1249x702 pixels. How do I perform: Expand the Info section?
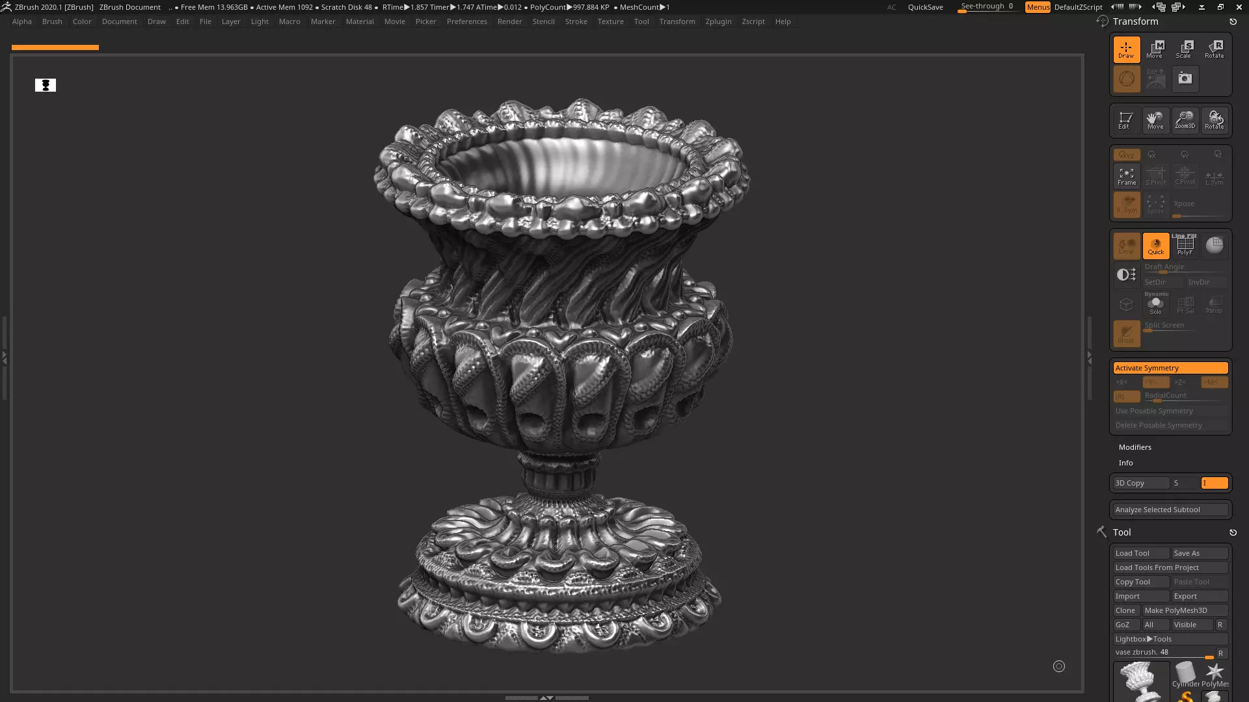pyautogui.click(x=1125, y=463)
